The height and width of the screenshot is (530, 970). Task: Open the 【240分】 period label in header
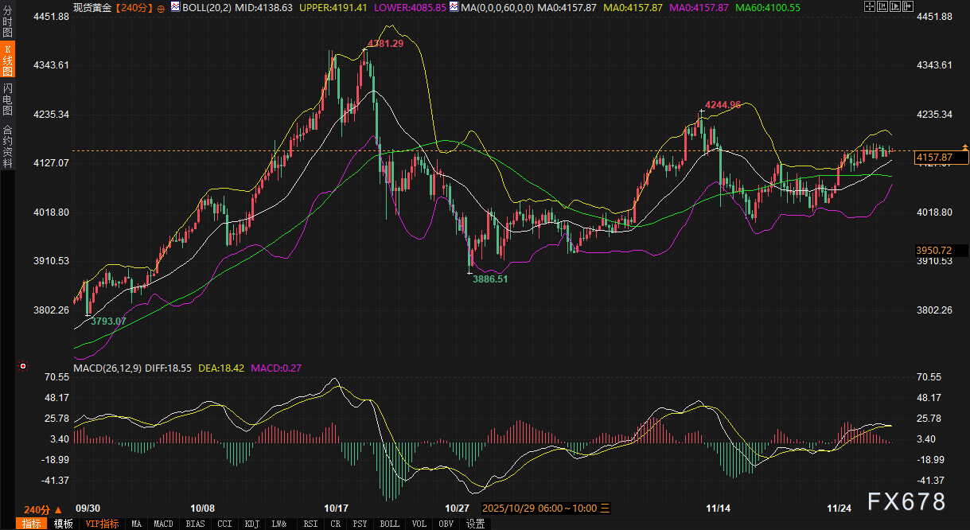click(x=132, y=7)
